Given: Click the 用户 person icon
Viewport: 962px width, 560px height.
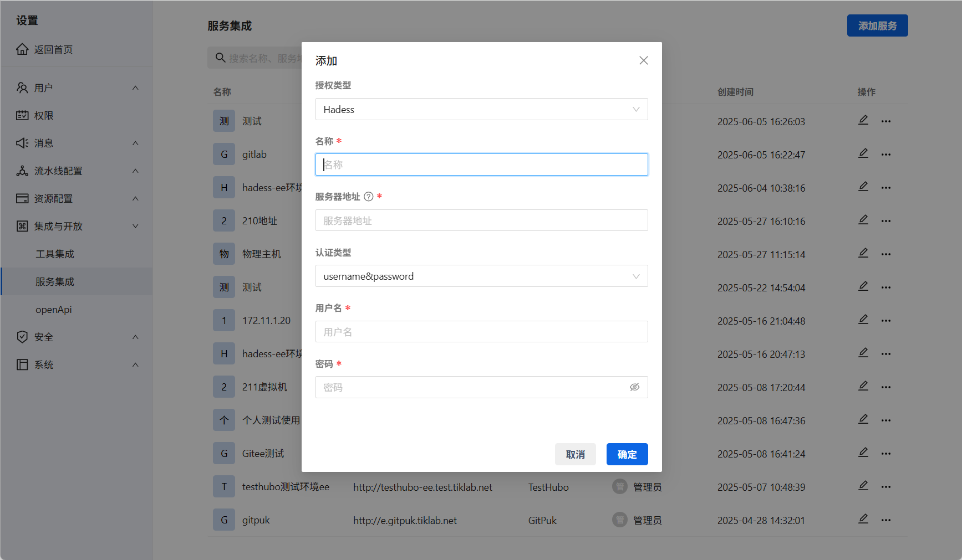Looking at the screenshot, I should [22, 88].
